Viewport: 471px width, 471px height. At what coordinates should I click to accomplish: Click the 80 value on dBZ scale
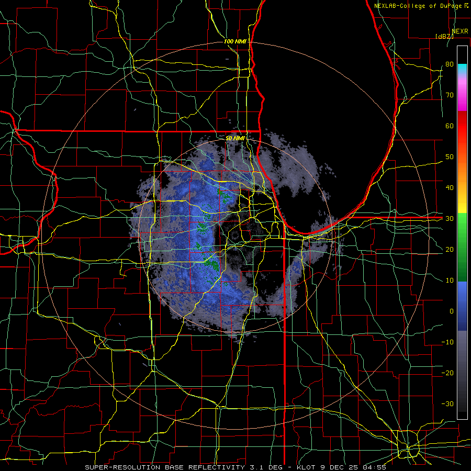click(x=450, y=64)
